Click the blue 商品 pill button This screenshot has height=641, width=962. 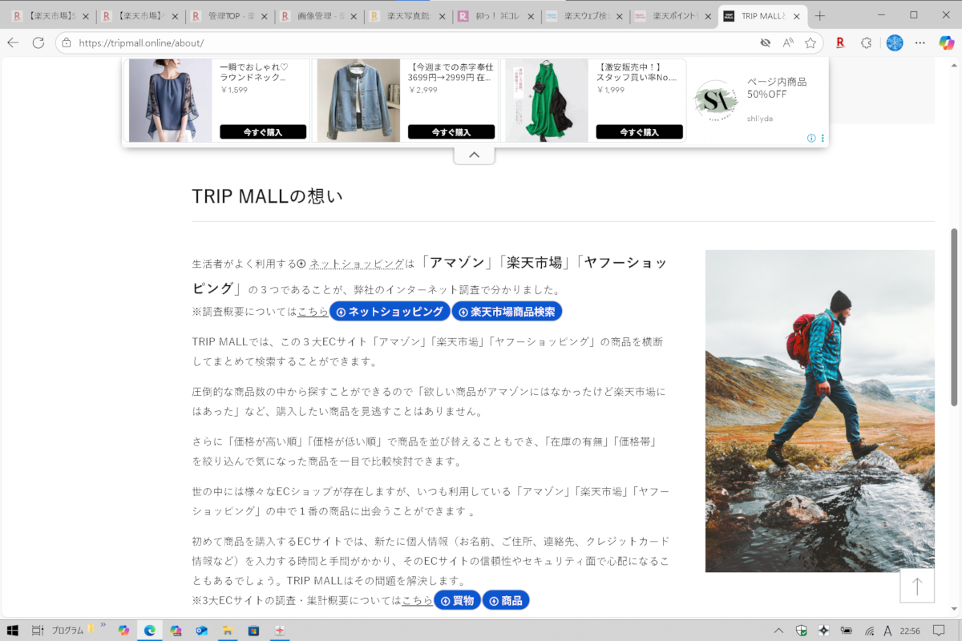point(506,600)
